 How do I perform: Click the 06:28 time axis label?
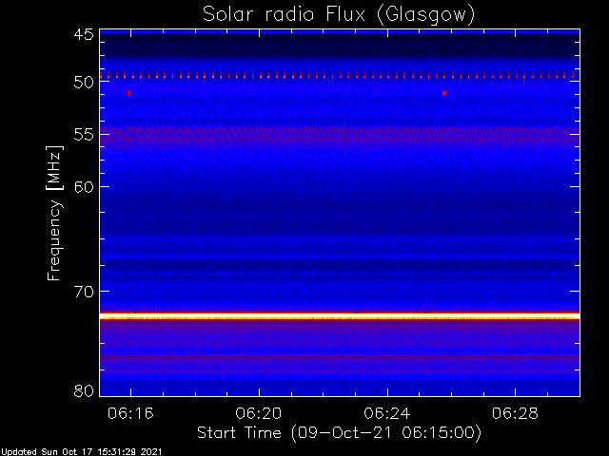coord(515,413)
